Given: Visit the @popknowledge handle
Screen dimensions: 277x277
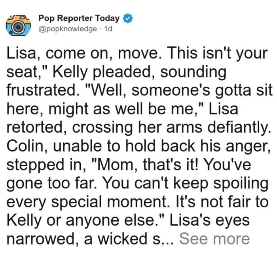Looking at the screenshot, I should [x=68, y=29].
